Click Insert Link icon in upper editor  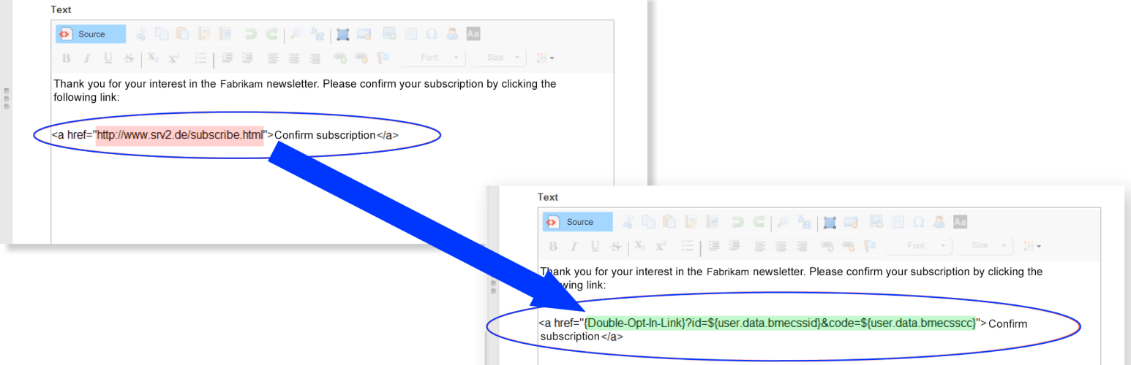click(340, 58)
